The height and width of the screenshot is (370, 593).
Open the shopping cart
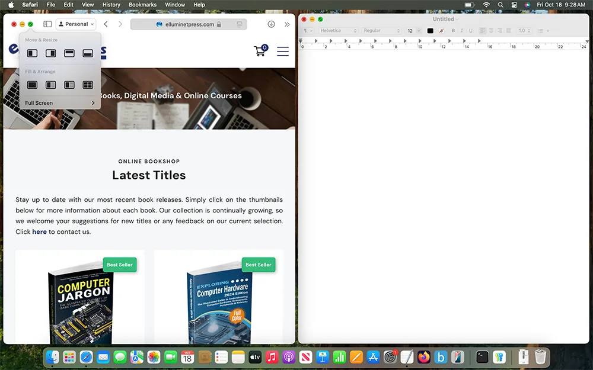point(261,50)
